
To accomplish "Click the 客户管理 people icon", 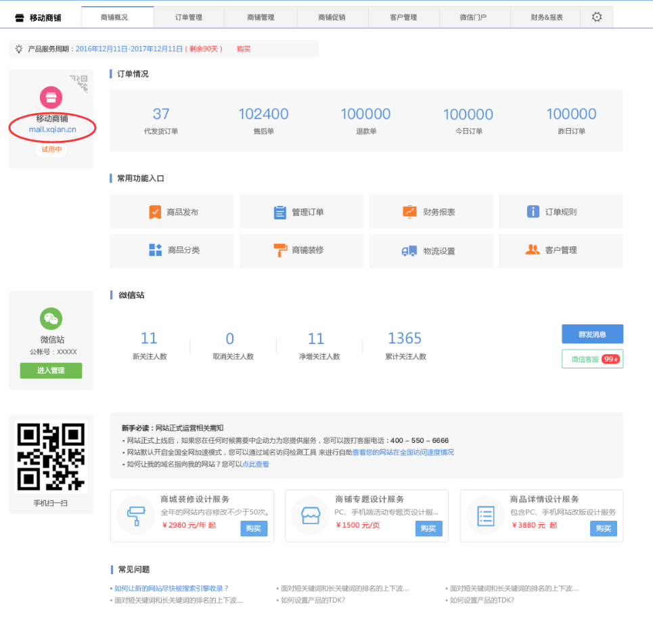I will (x=533, y=250).
